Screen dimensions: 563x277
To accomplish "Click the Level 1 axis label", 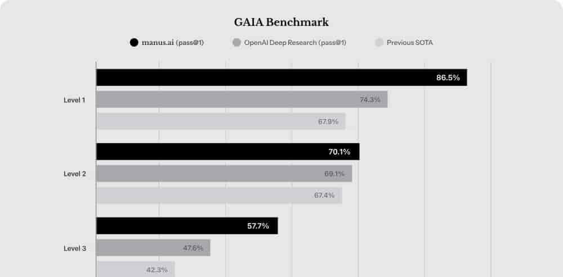I will point(75,101).
